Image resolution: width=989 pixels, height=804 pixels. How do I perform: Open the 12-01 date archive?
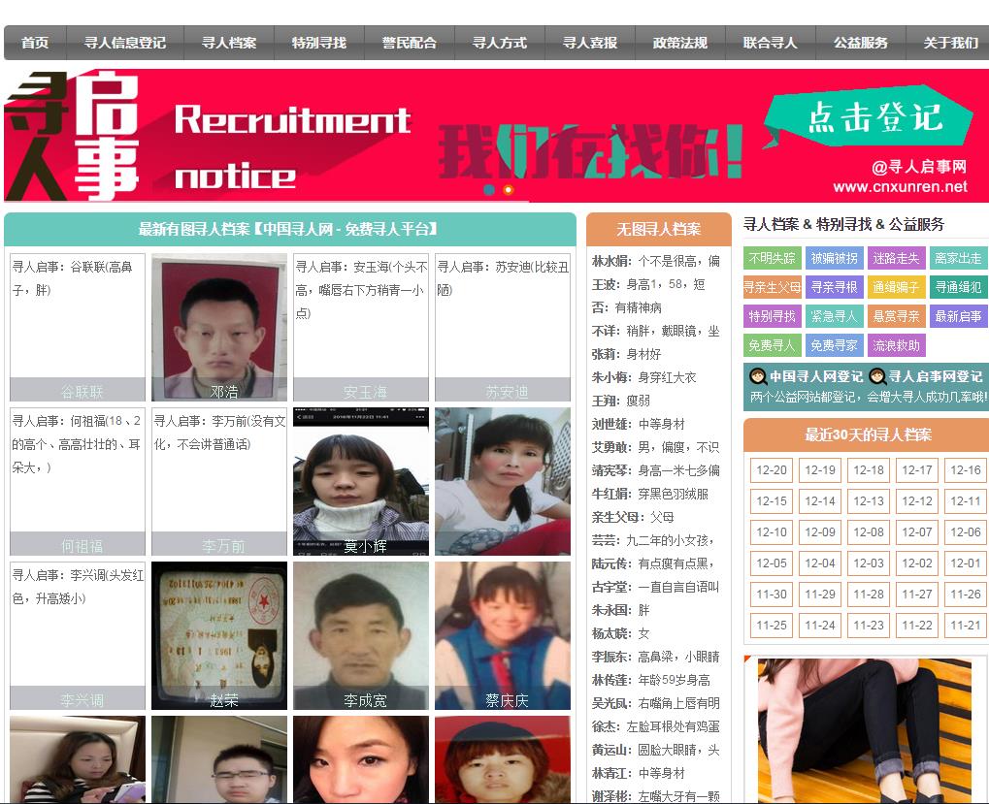click(966, 563)
